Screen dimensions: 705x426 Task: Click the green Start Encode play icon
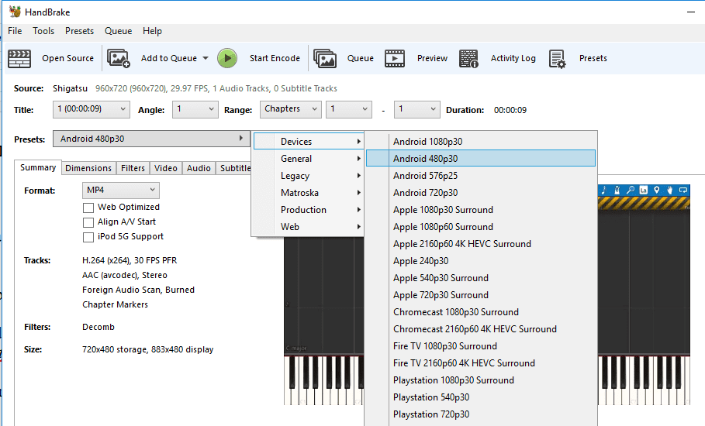click(227, 58)
